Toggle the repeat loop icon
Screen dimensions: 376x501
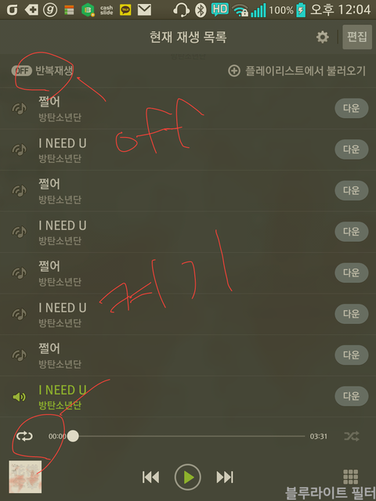pyautogui.click(x=24, y=436)
